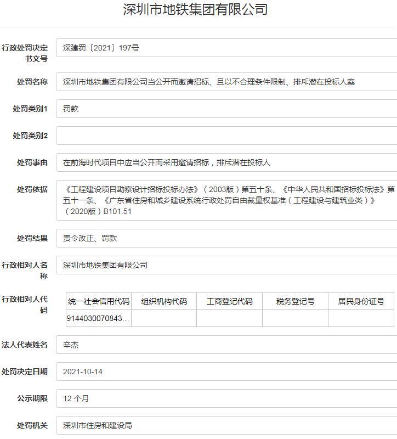This screenshot has width=397, height=439.
Task: Click the credit code cell 9144030070843...
Action: [99, 318]
